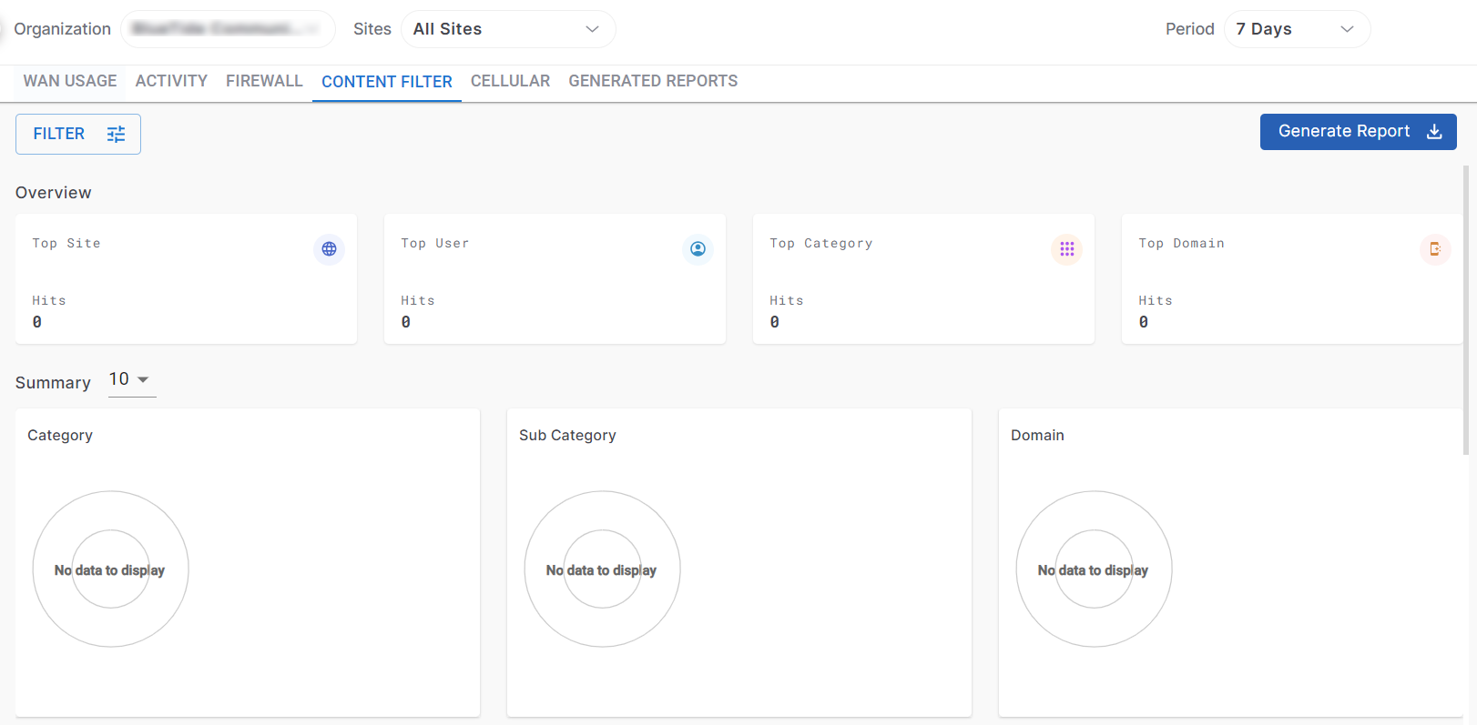This screenshot has height=725, width=1477.
Task: Switch to the WAN USAGE tab
Action: coord(70,81)
